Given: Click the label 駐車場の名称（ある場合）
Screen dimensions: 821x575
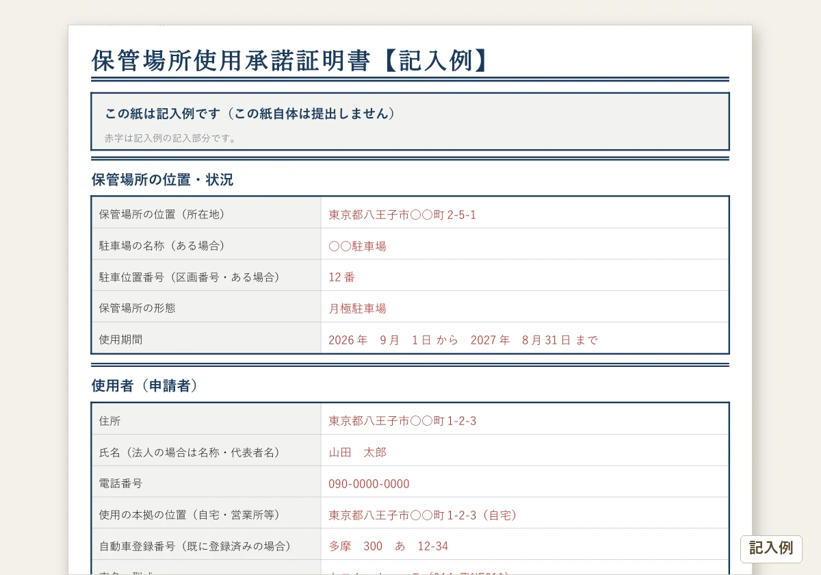Looking at the screenshot, I should coord(161,246).
